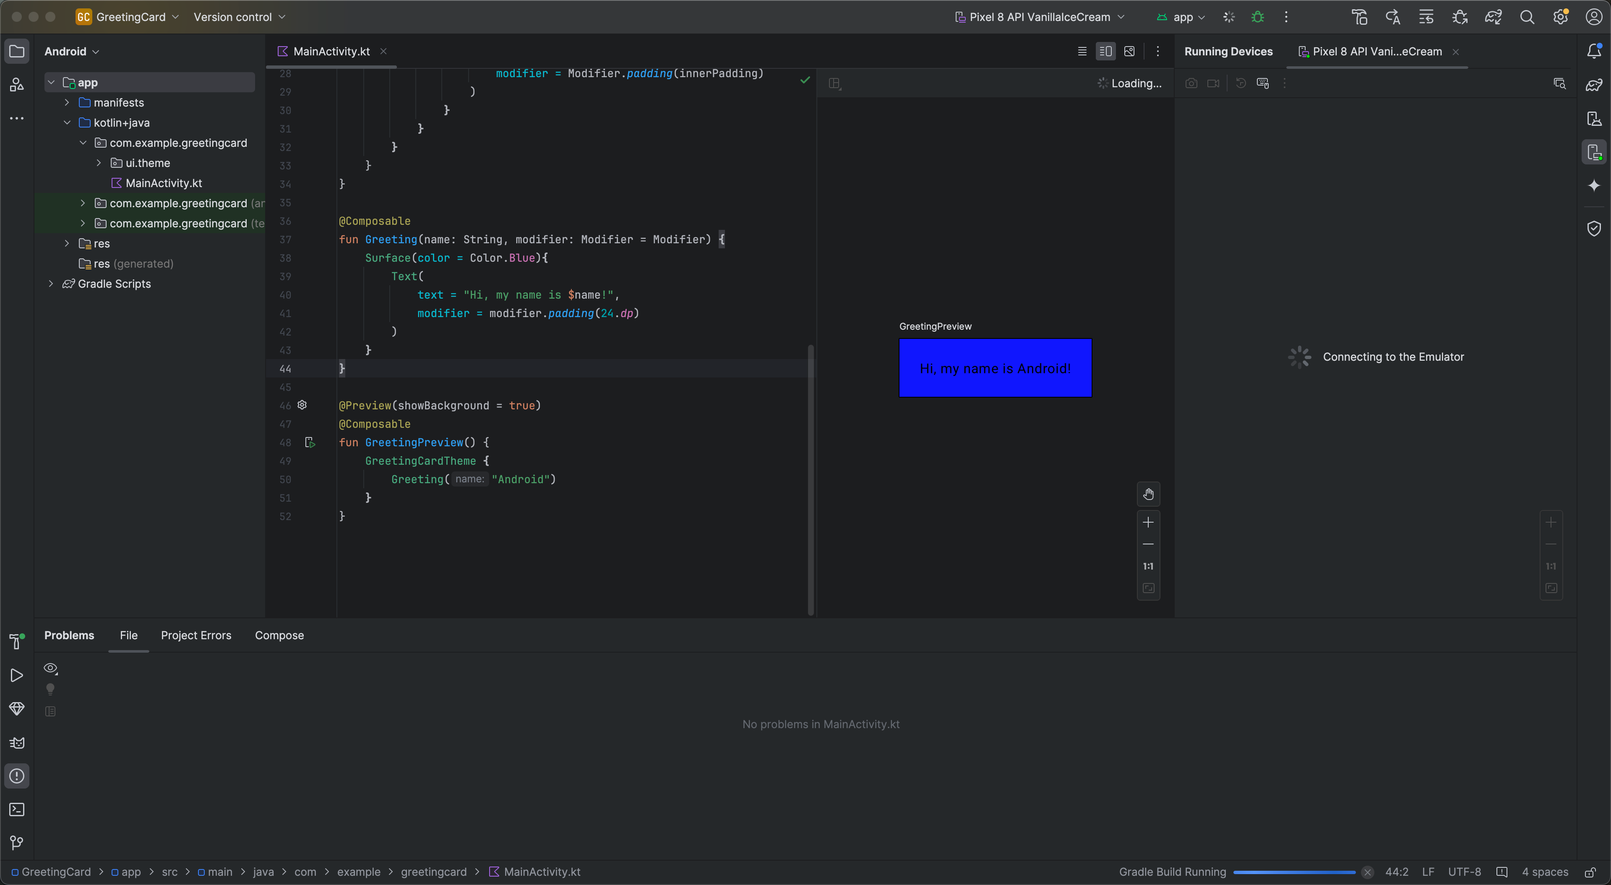Open App Quality Insights gem icon
Viewport: 1611px width, 885px height.
(x=17, y=708)
